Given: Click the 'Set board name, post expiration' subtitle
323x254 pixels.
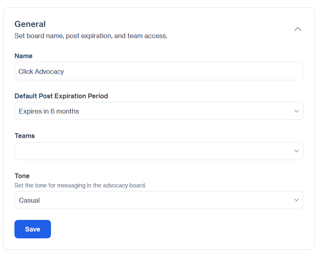Looking at the screenshot, I should tap(91, 36).
